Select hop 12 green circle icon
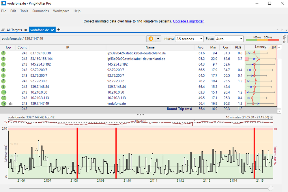288x192 pixels. (4, 103)
